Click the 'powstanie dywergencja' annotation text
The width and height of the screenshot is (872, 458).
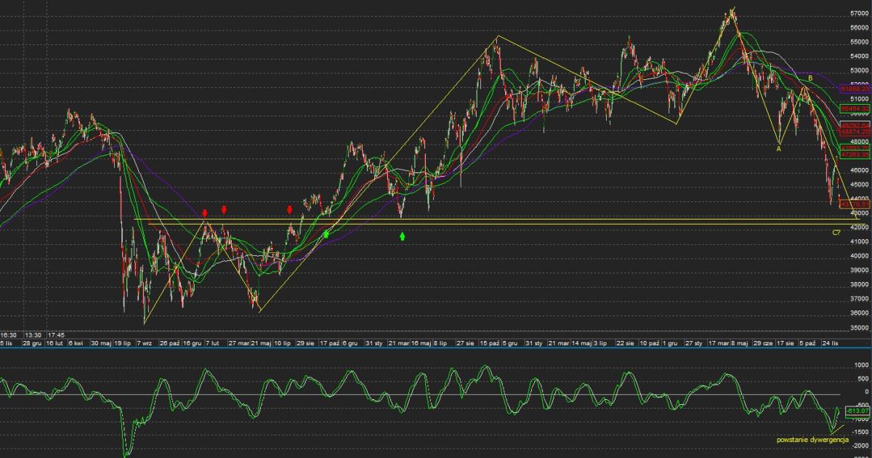(812, 440)
